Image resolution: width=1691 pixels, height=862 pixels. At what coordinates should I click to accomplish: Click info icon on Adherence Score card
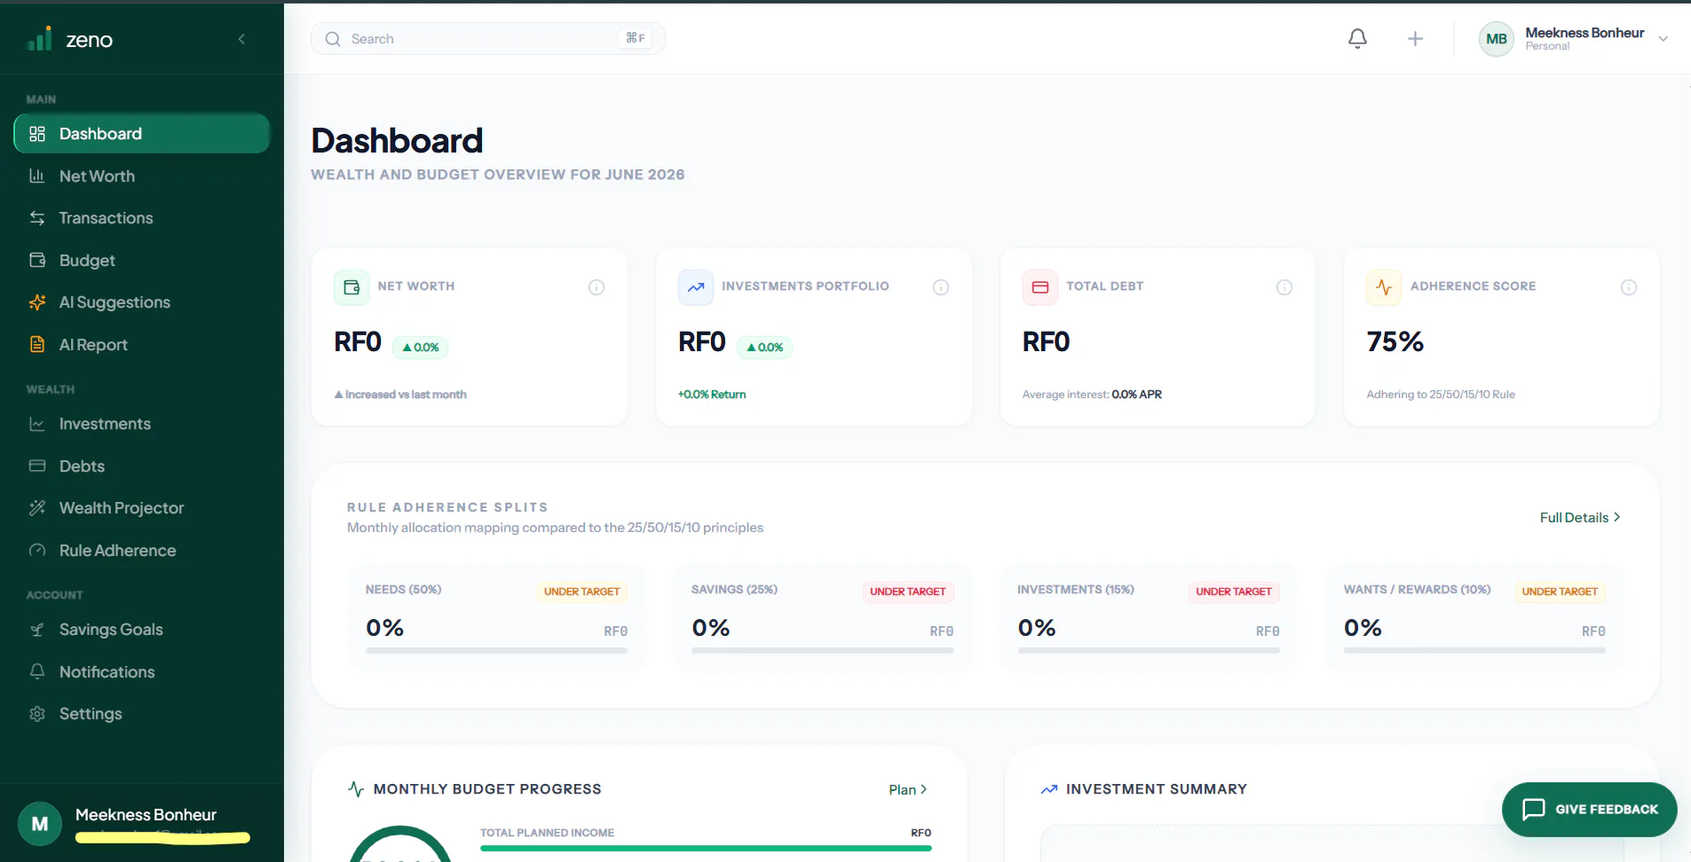click(1629, 287)
